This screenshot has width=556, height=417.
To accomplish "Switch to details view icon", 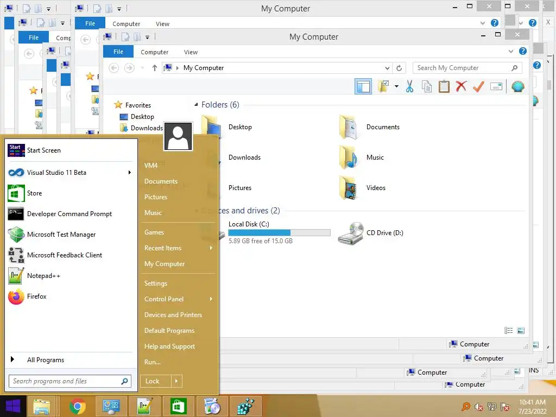I will (508, 331).
